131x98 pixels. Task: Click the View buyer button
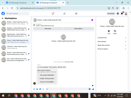coord(48,28)
